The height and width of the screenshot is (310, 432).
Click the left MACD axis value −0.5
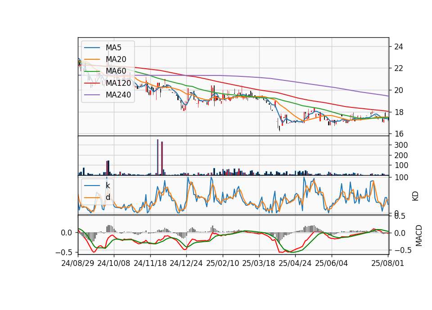coord(65,252)
